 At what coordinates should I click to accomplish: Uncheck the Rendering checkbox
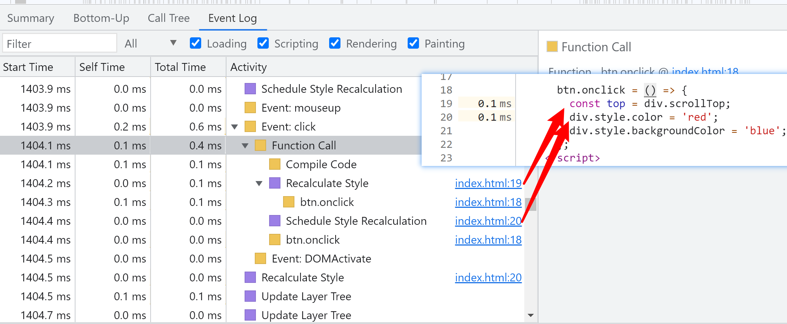pos(335,43)
